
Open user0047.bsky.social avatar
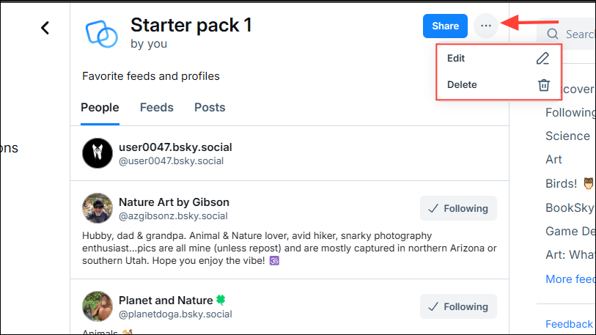(x=98, y=152)
